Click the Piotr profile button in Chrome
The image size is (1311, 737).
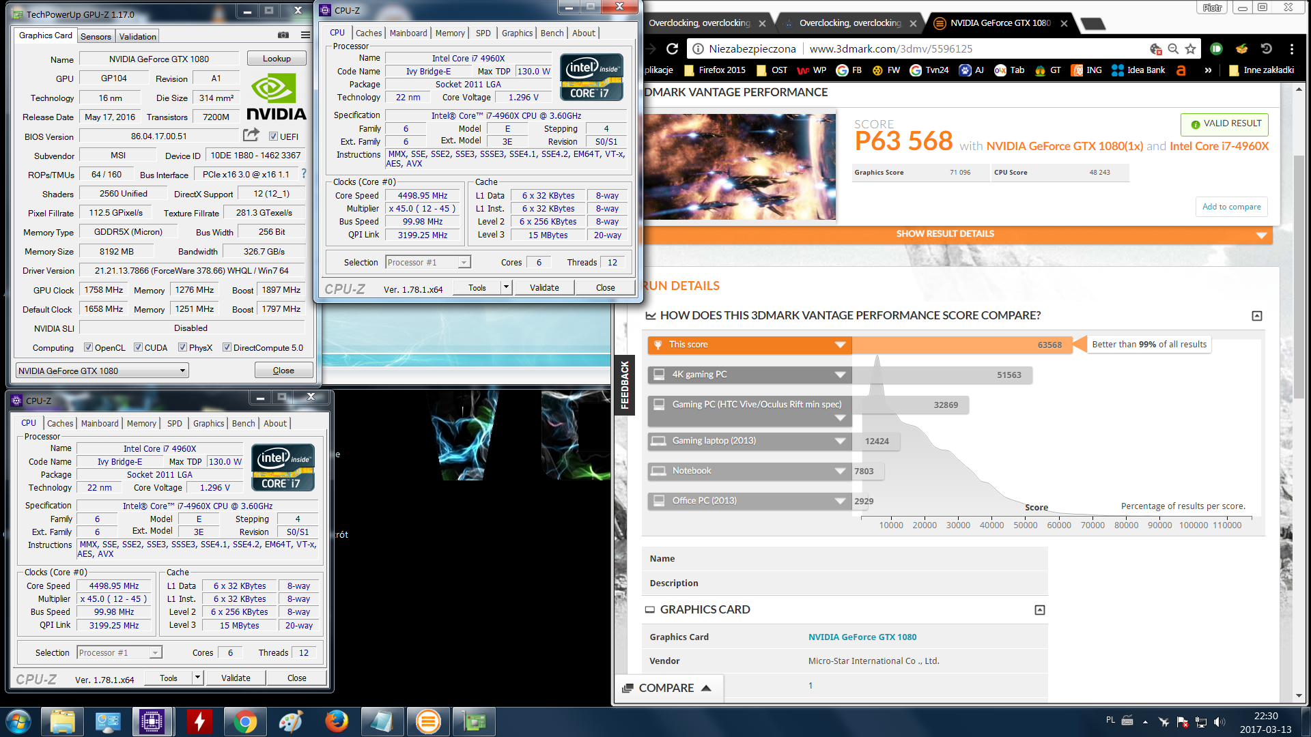[1212, 8]
